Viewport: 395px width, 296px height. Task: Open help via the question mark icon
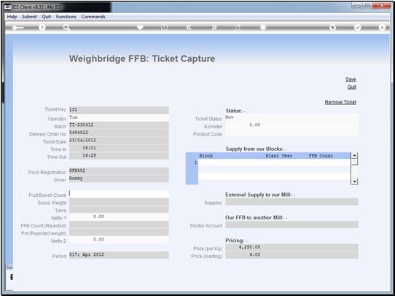[42, 28]
